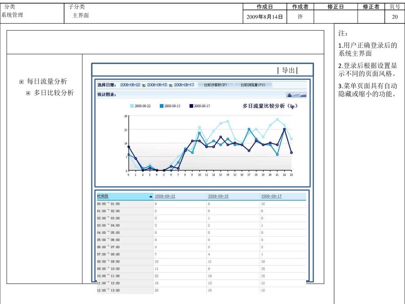Click 主界面 subcategory cell
This screenshot has height=304, width=405.
(81, 15)
